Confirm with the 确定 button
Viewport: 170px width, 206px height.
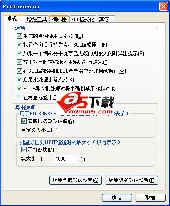[117, 198]
